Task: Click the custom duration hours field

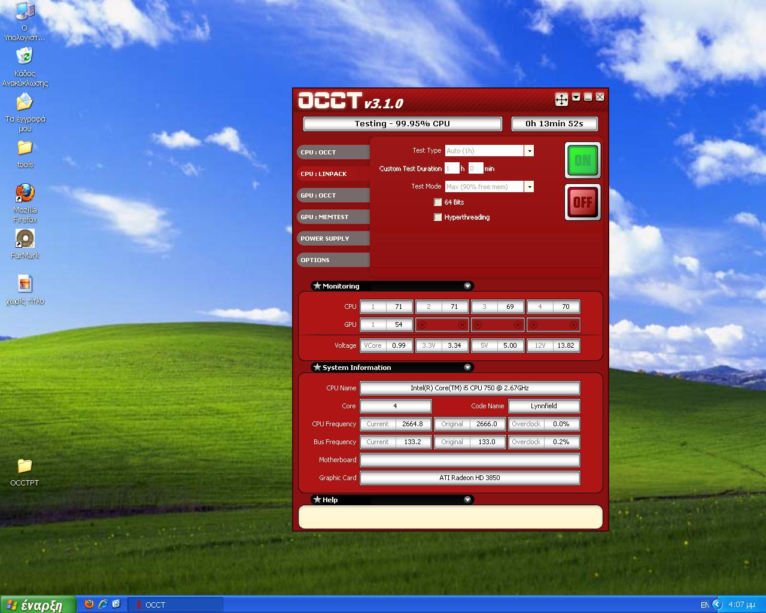Action: click(x=452, y=168)
